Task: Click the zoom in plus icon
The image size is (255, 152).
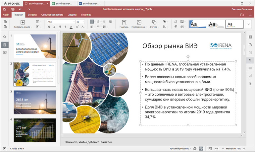Action: click(x=244, y=148)
